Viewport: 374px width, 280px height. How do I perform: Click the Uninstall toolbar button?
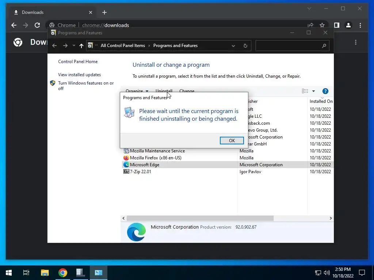pyautogui.click(x=164, y=91)
